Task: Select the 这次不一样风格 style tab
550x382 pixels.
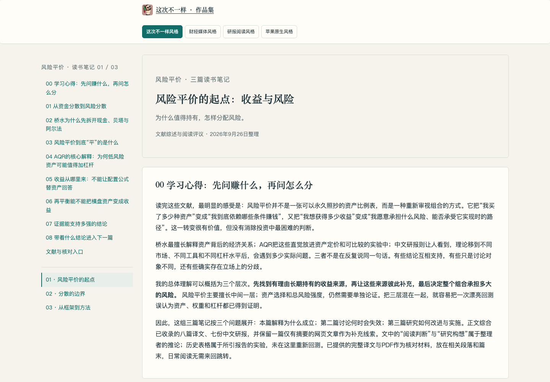Action: pyautogui.click(x=162, y=32)
